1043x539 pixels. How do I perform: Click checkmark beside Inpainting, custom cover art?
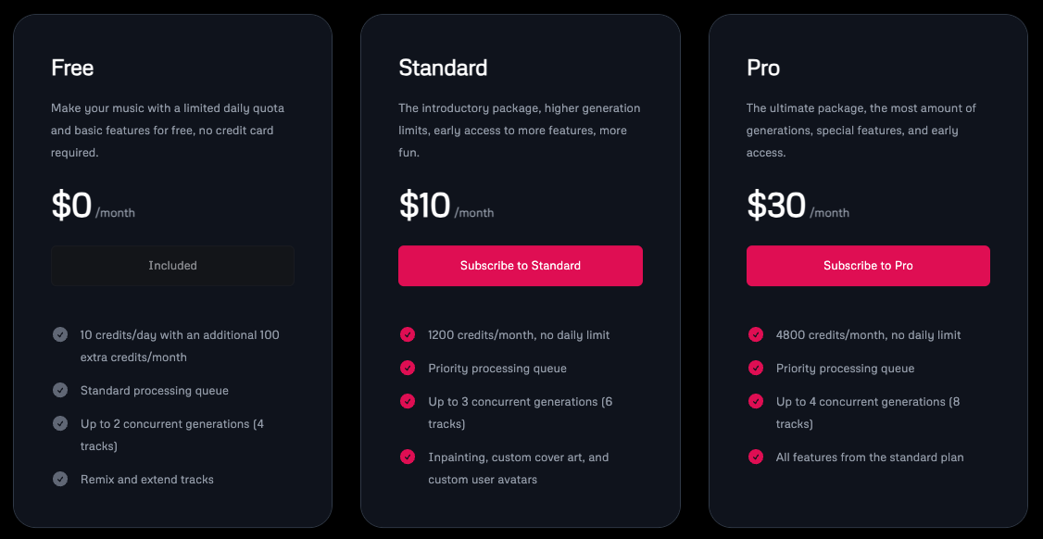pyautogui.click(x=408, y=457)
